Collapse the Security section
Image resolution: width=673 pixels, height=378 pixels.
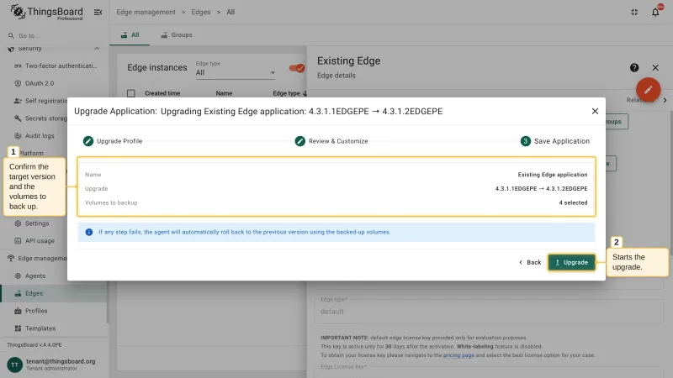tap(97, 49)
